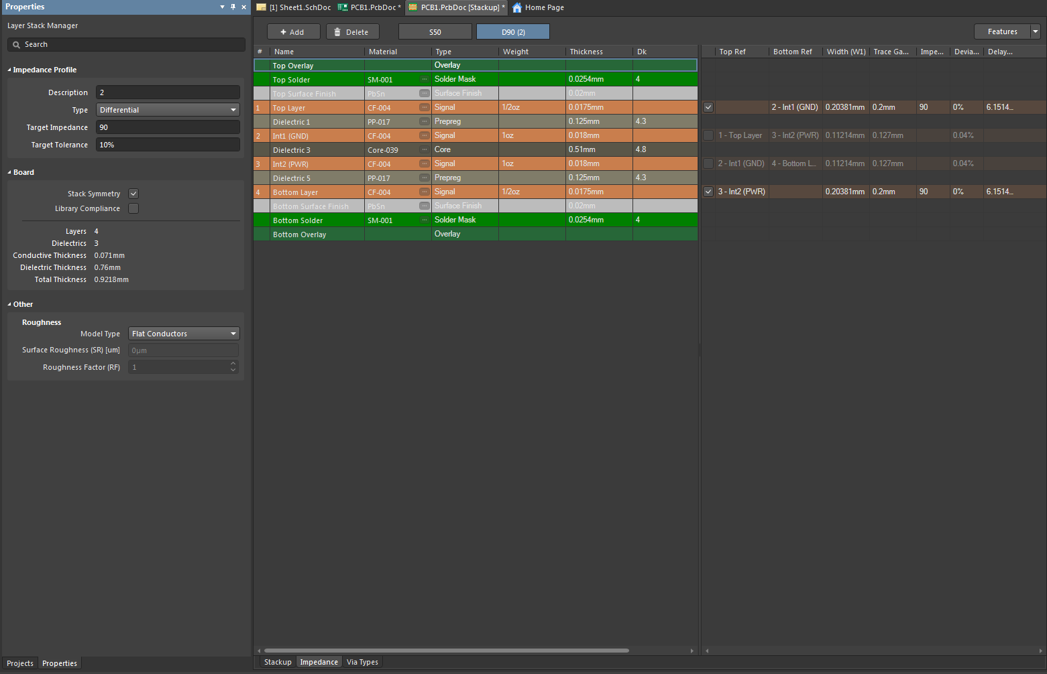Click the green PCB1.PcbDoc tab icon
1047x674 pixels.
click(x=341, y=7)
